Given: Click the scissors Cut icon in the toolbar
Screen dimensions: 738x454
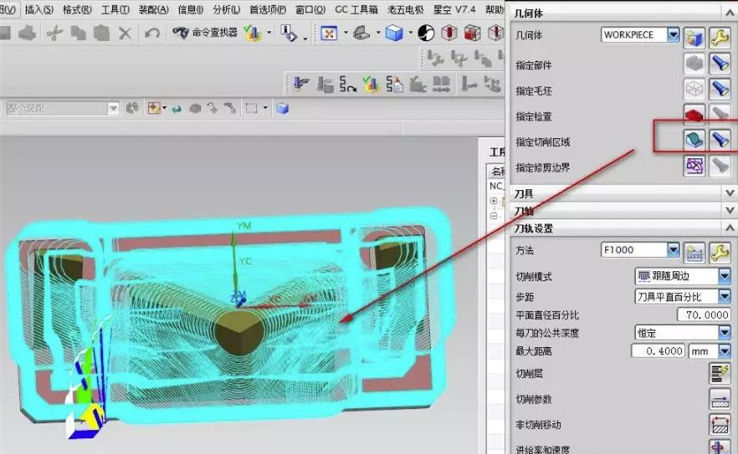Looking at the screenshot, I should [54, 33].
